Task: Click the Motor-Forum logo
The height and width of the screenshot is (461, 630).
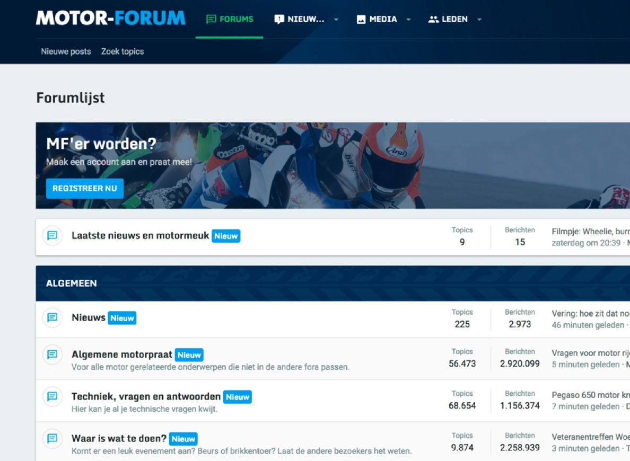Action: tap(110, 19)
